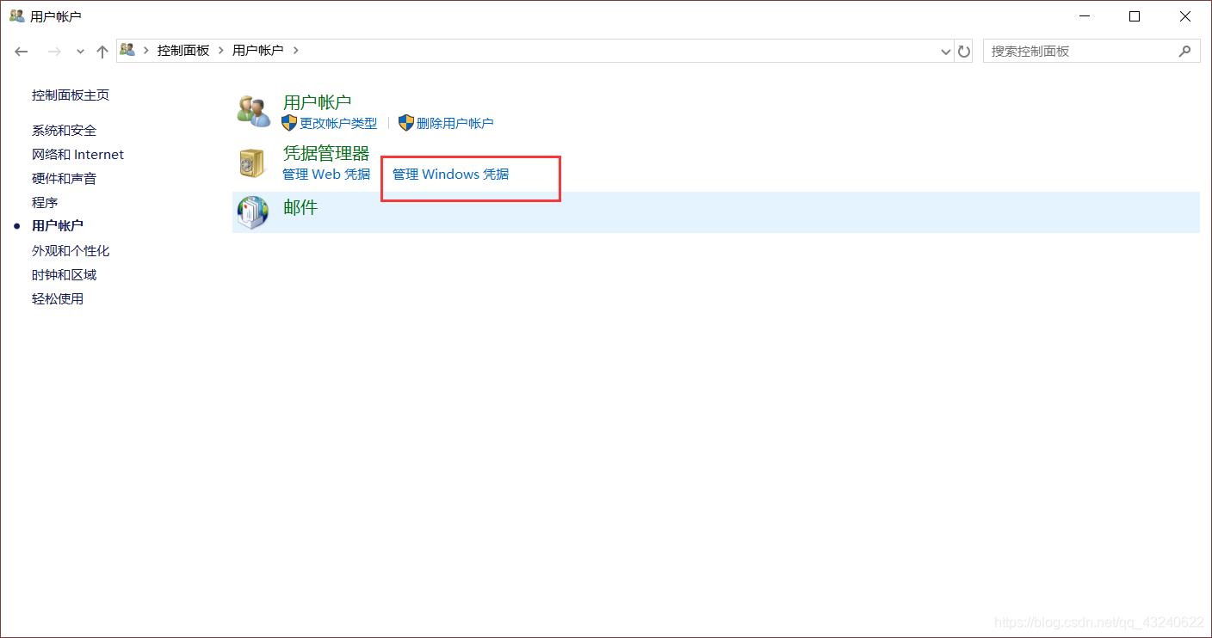This screenshot has width=1212, height=638.
Task: Expand the address bar history dropdown
Action: click(947, 52)
